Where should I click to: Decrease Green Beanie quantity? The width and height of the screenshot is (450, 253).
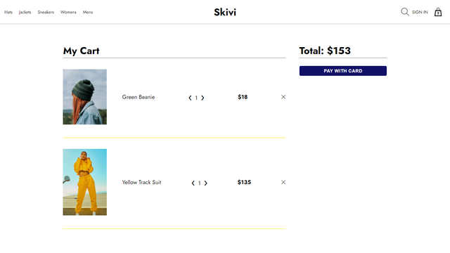(x=190, y=98)
